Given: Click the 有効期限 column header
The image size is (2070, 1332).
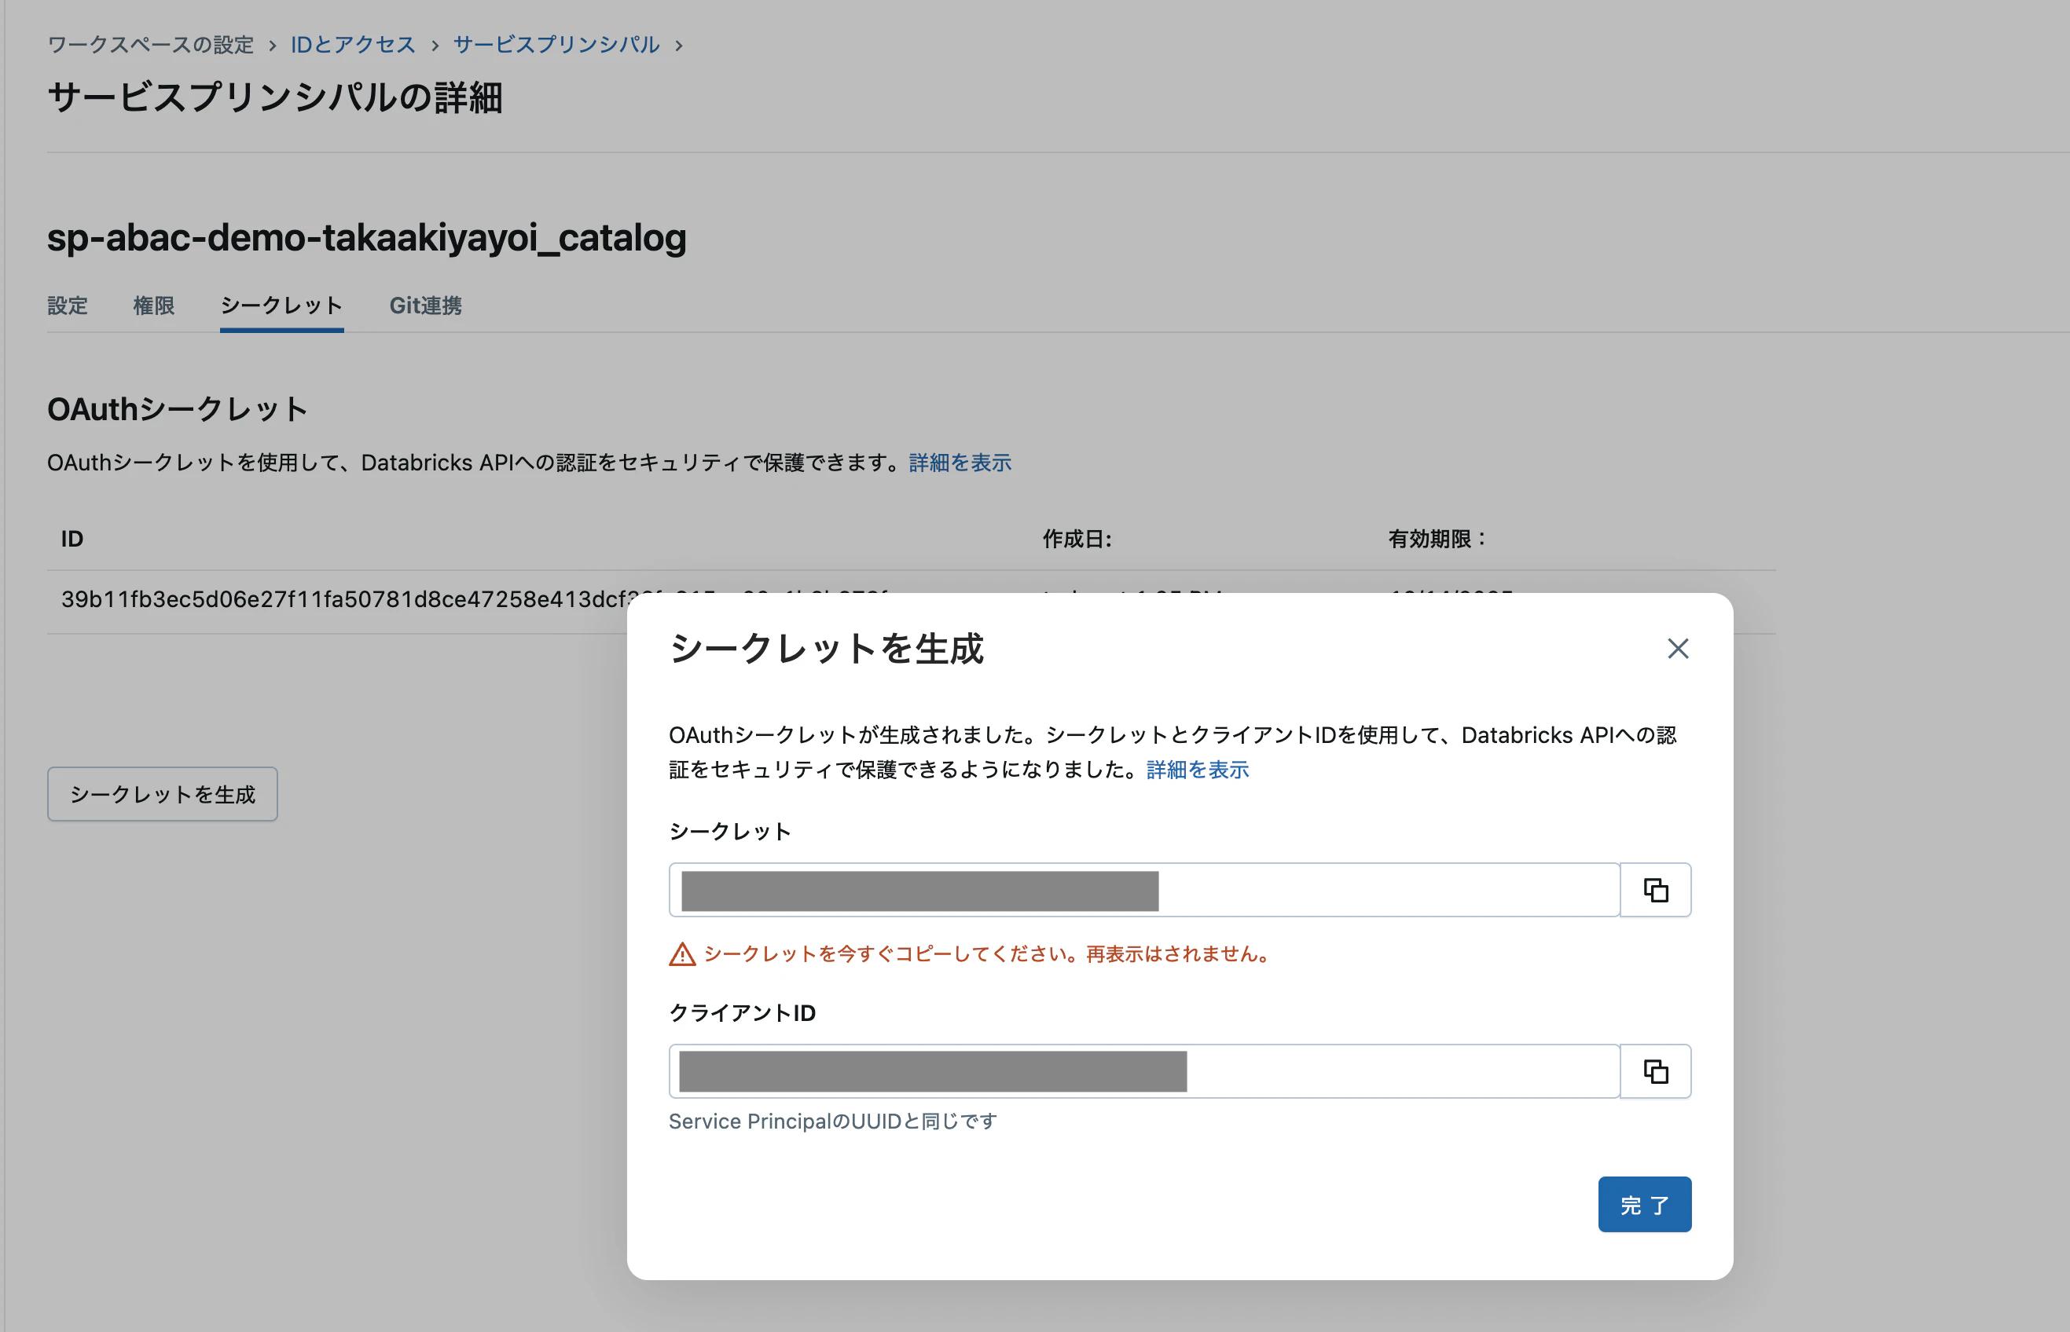Looking at the screenshot, I should point(1437,539).
